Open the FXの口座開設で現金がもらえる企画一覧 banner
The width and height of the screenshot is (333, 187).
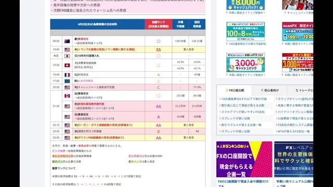[x=244, y=159]
